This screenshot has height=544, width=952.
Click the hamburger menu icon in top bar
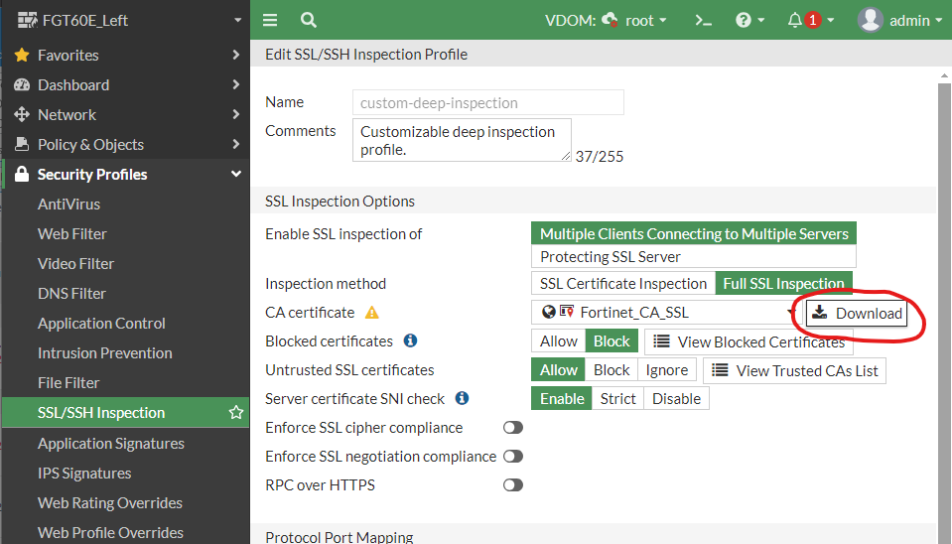click(270, 20)
